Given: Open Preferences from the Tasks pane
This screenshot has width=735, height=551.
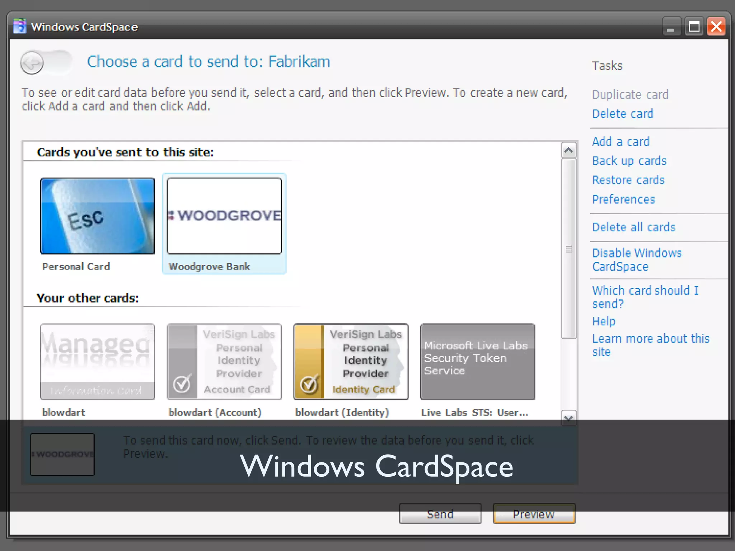Looking at the screenshot, I should (623, 199).
